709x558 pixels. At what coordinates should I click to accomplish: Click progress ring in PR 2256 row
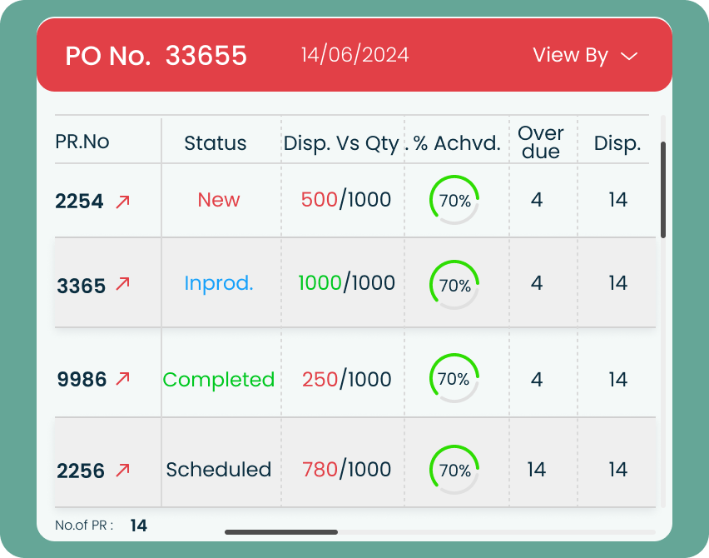[x=454, y=470]
